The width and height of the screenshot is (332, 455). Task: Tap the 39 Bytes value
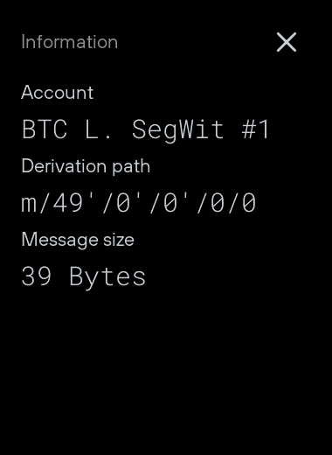click(x=83, y=276)
